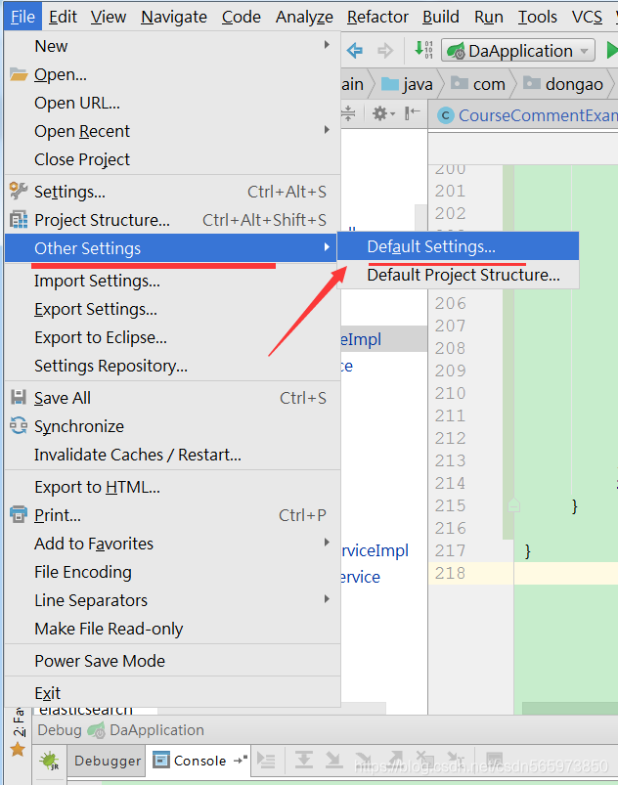Choose Invalidate Caches / Restart...

pos(173,455)
